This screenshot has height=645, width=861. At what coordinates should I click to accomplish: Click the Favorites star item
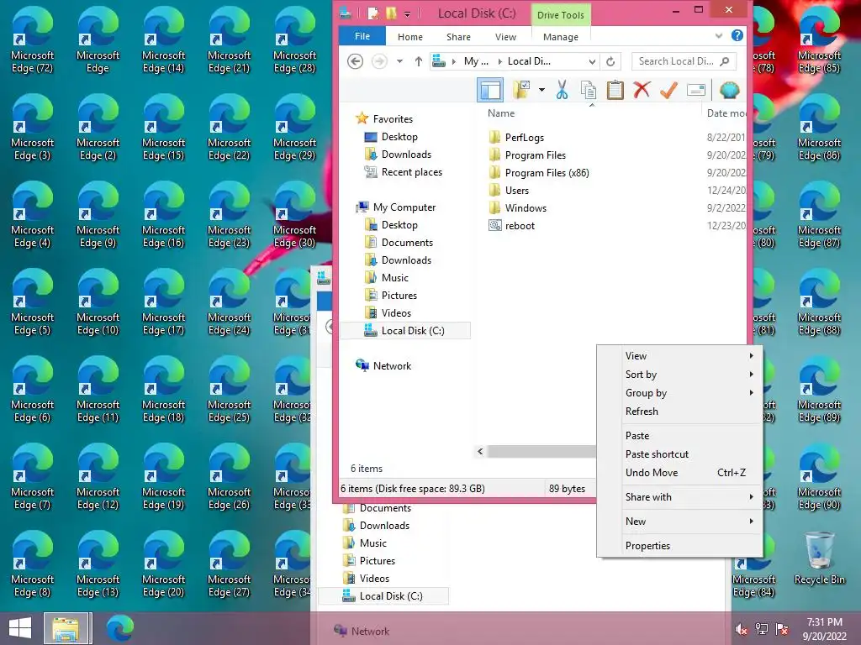click(383, 119)
